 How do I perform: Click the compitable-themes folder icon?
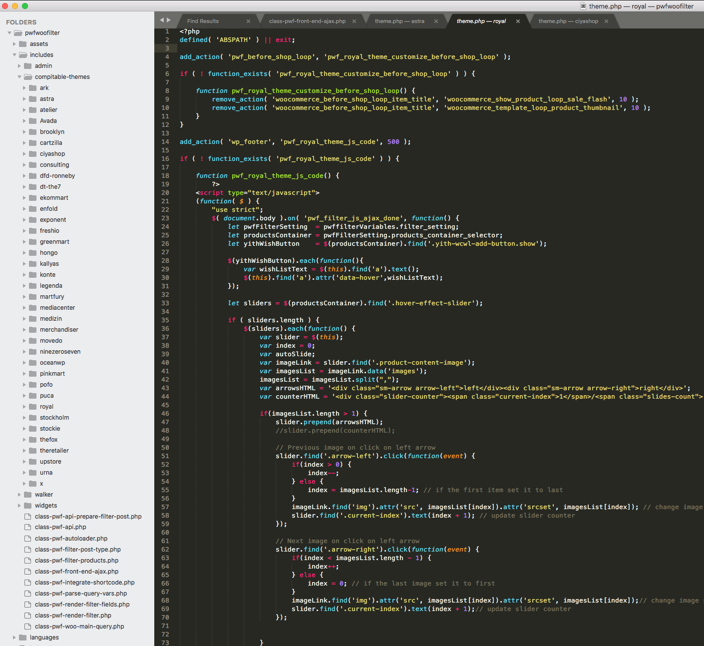(28, 77)
